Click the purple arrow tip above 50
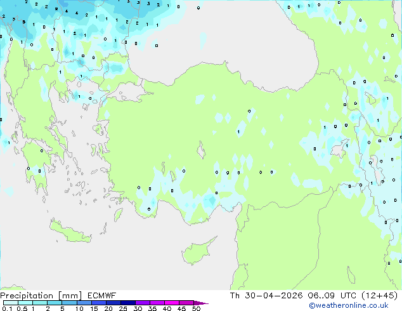The image size is (402, 311). click(201, 303)
